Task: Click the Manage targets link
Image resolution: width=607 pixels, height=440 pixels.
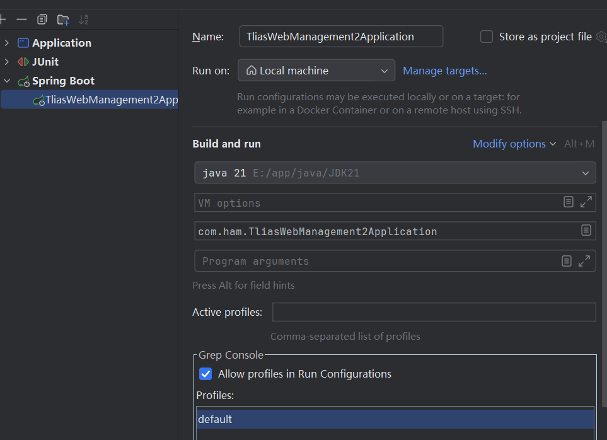Action: (x=444, y=71)
